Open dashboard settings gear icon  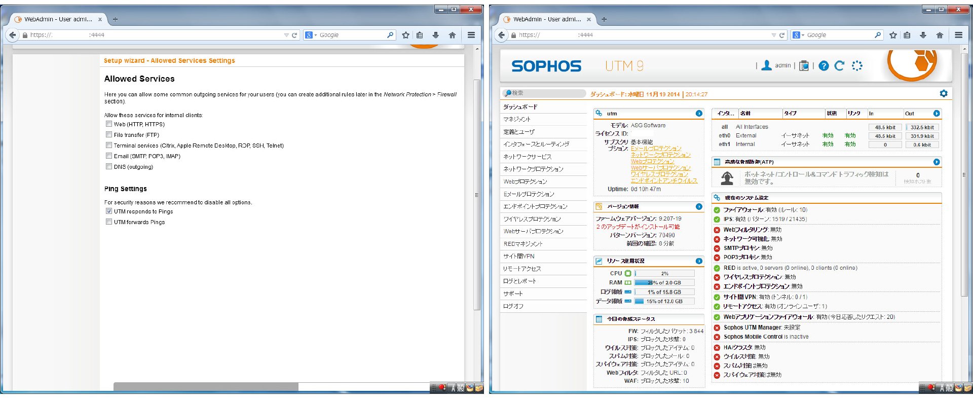[943, 93]
